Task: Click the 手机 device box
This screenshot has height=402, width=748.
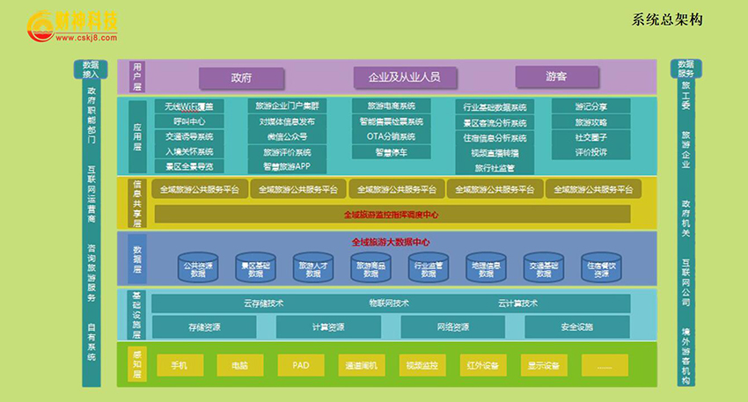Action: [x=180, y=365]
